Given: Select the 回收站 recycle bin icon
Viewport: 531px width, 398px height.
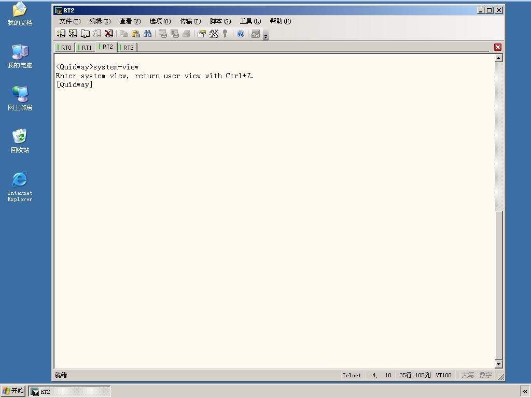Looking at the screenshot, I should click(x=20, y=141).
